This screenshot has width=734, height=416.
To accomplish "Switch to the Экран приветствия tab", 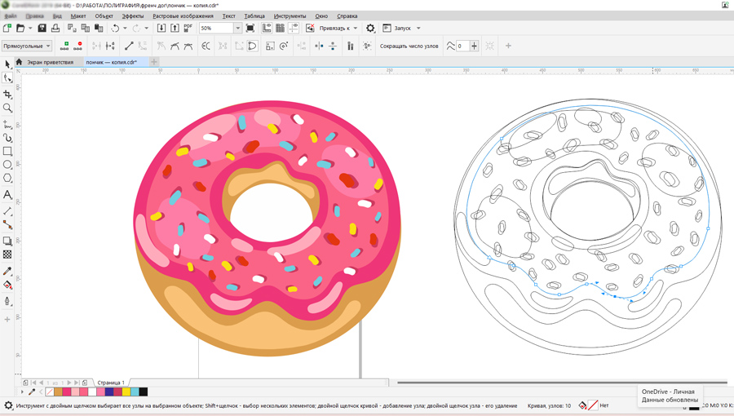I will 50,62.
